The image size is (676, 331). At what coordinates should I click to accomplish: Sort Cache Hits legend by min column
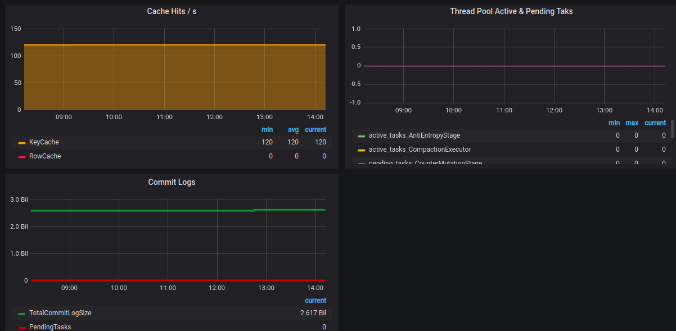267,130
